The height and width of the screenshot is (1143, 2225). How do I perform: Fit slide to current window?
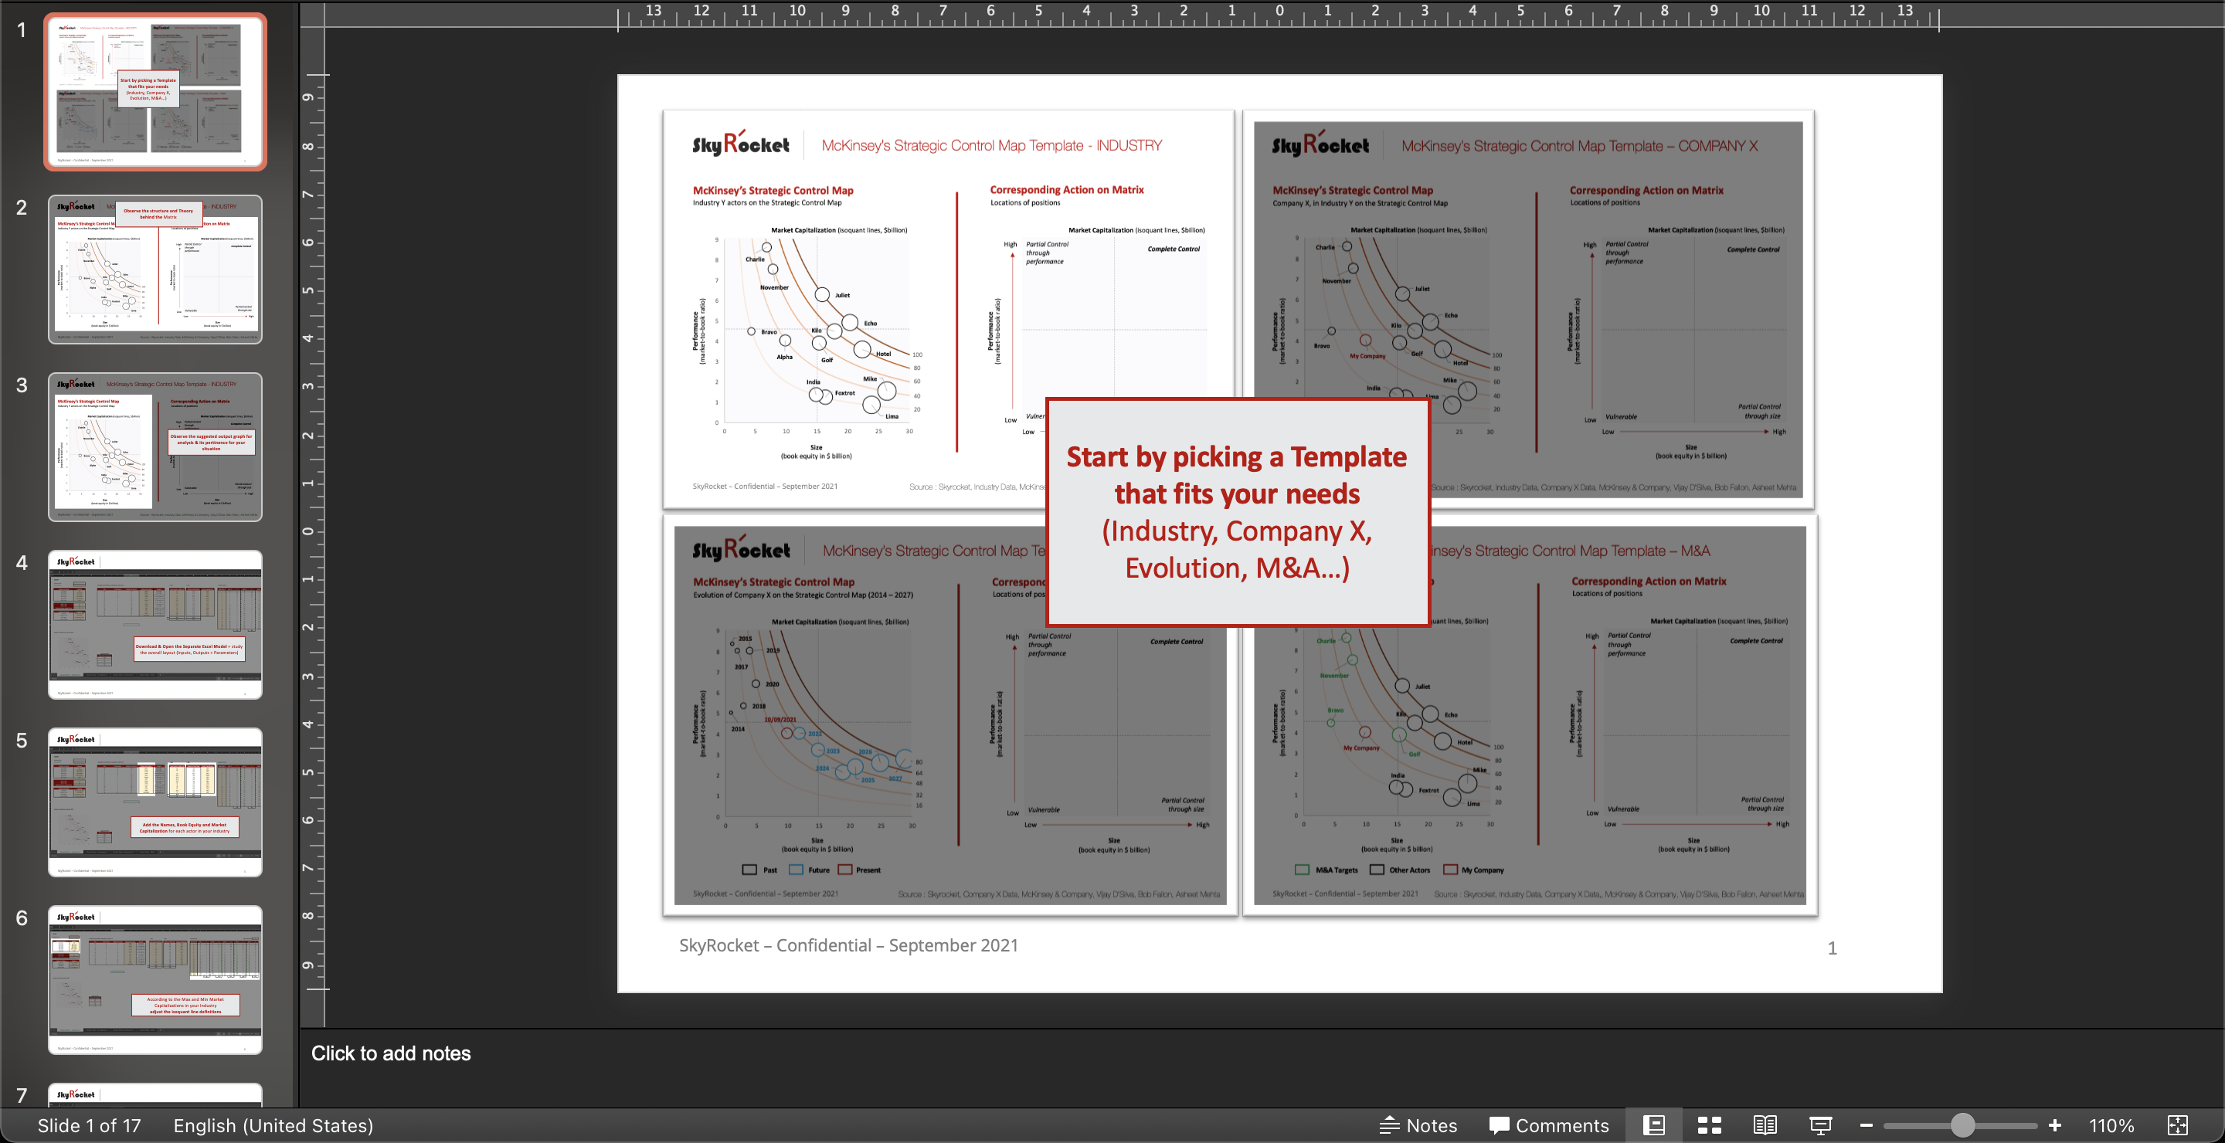(2178, 1125)
